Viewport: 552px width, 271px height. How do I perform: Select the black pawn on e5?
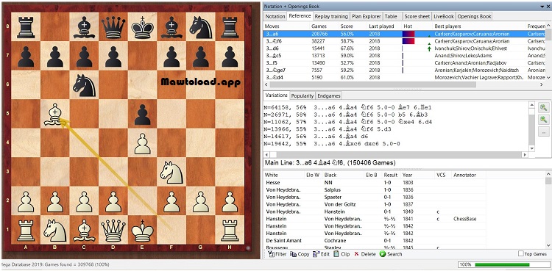pos(142,114)
